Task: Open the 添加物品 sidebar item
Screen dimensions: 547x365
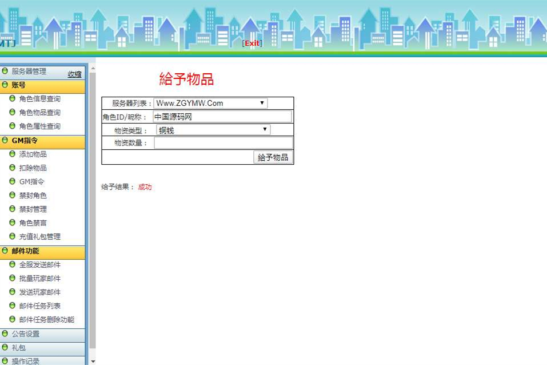Action: (33, 154)
